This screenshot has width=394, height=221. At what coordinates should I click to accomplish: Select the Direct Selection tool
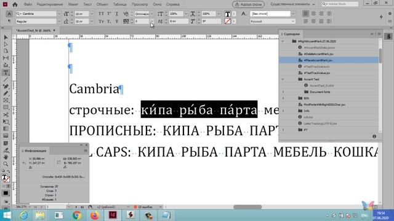click(x=6, y=44)
